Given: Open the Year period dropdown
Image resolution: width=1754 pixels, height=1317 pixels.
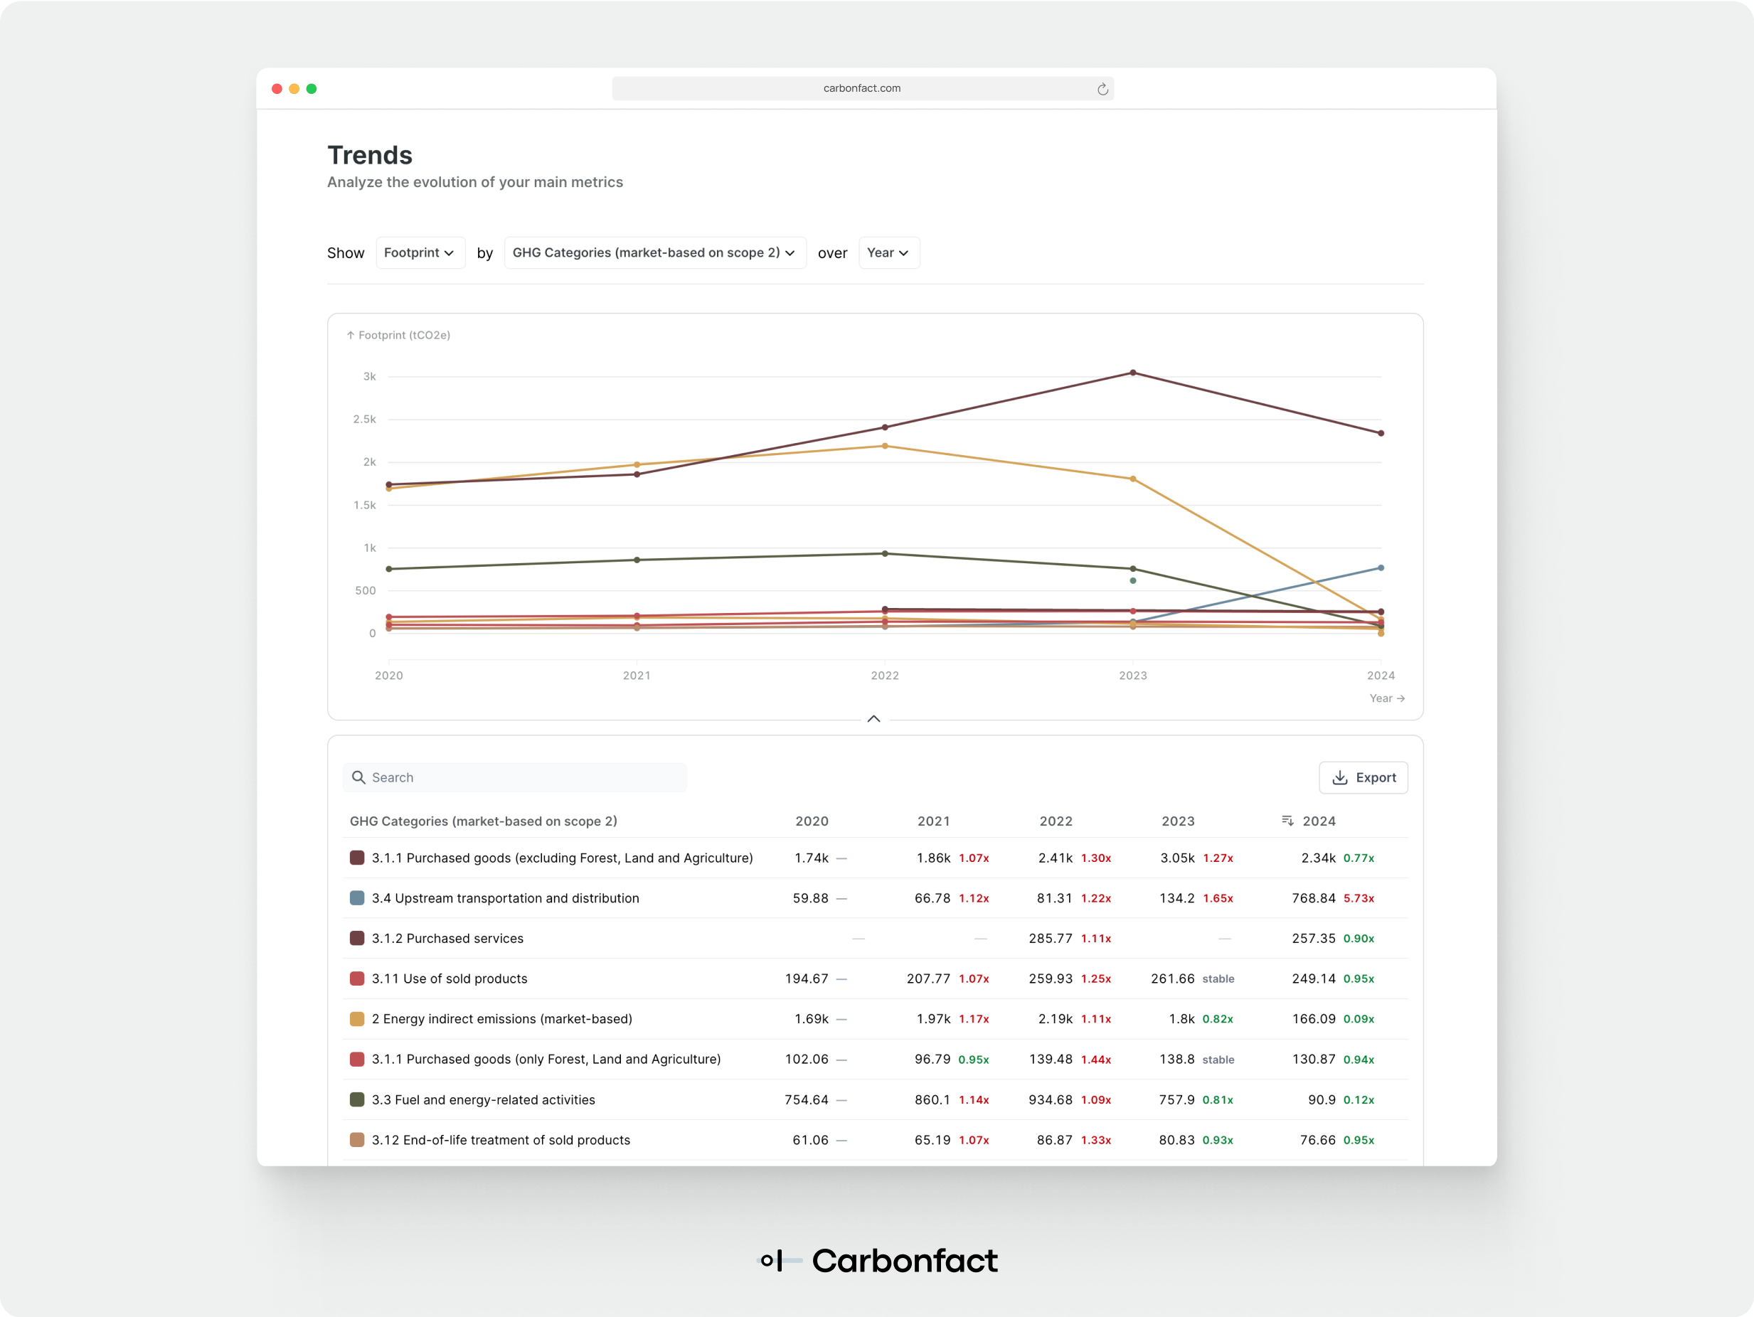Looking at the screenshot, I should (x=888, y=252).
